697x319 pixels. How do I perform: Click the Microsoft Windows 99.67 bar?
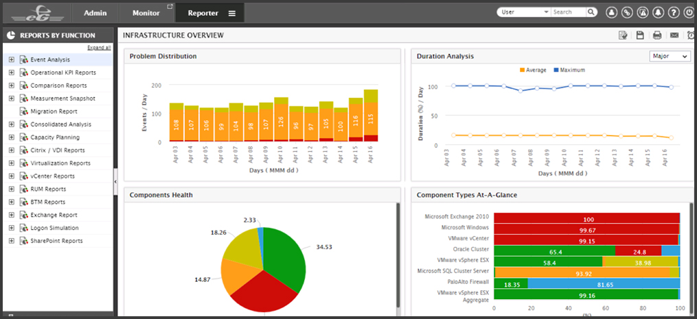click(x=586, y=229)
